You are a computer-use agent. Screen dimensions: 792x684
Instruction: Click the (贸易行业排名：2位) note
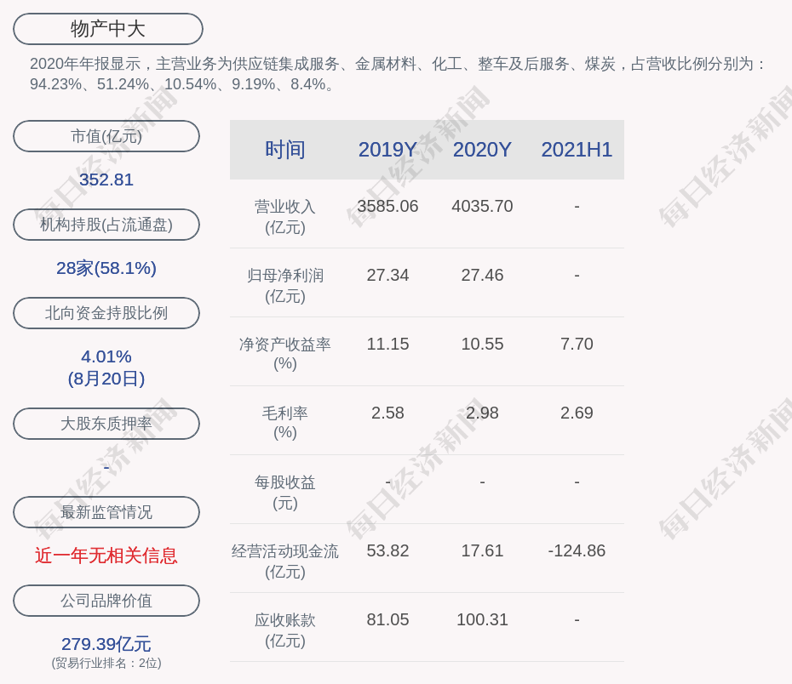coord(106,664)
